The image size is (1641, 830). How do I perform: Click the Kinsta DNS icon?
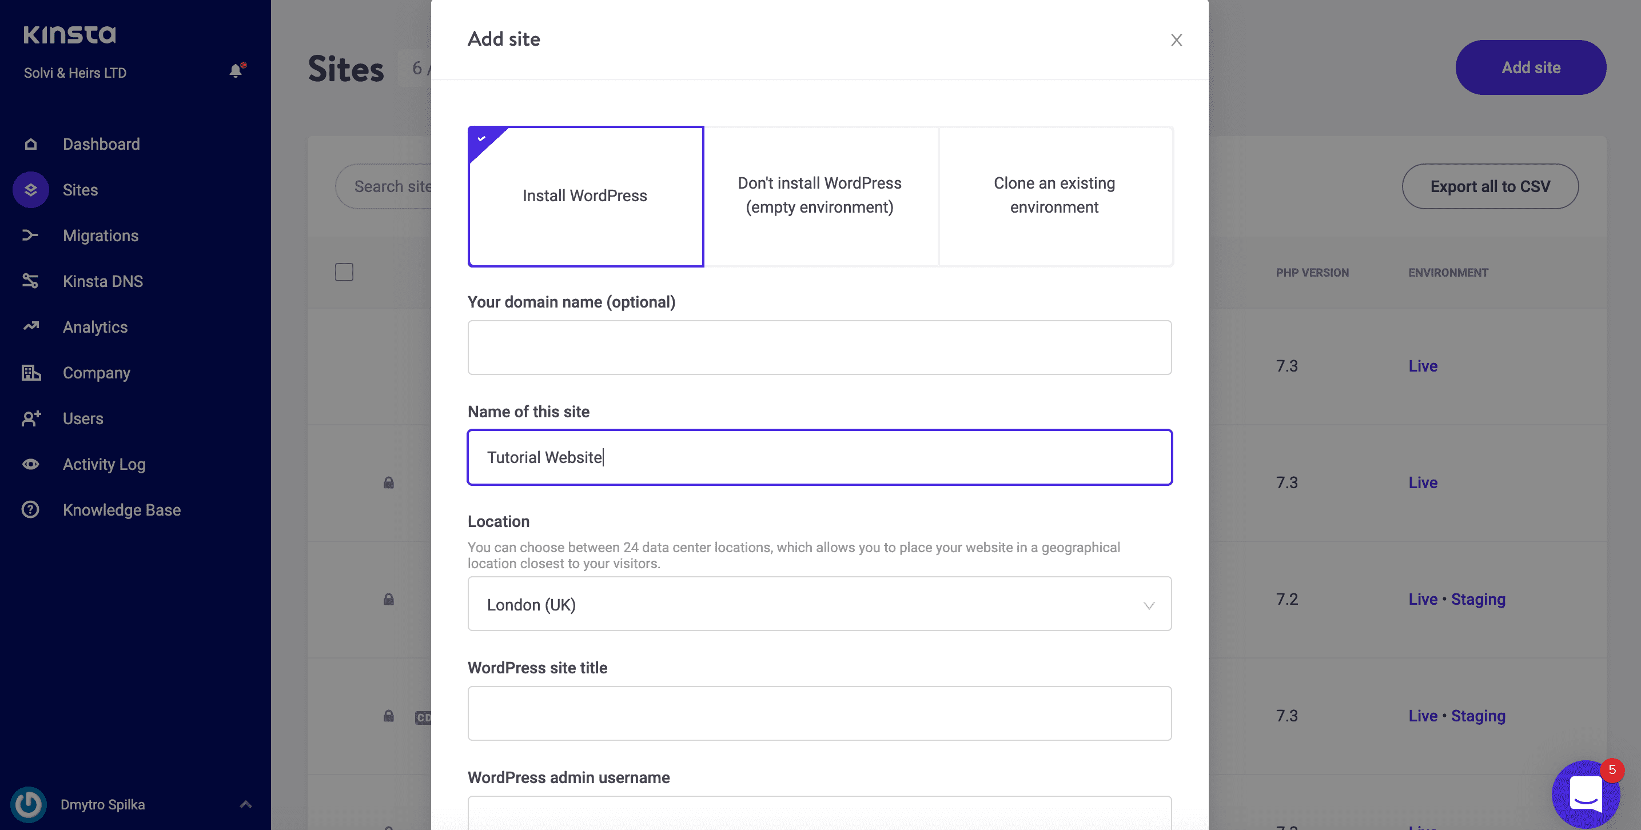point(30,281)
